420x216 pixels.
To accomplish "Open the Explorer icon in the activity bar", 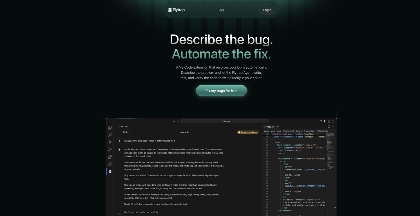I will (110, 128).
